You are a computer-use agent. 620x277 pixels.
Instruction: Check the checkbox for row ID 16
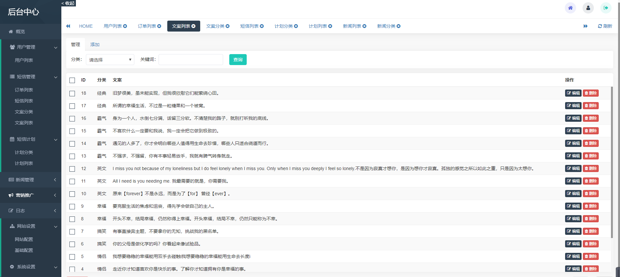pyautogui.click(x=72, y=119)
